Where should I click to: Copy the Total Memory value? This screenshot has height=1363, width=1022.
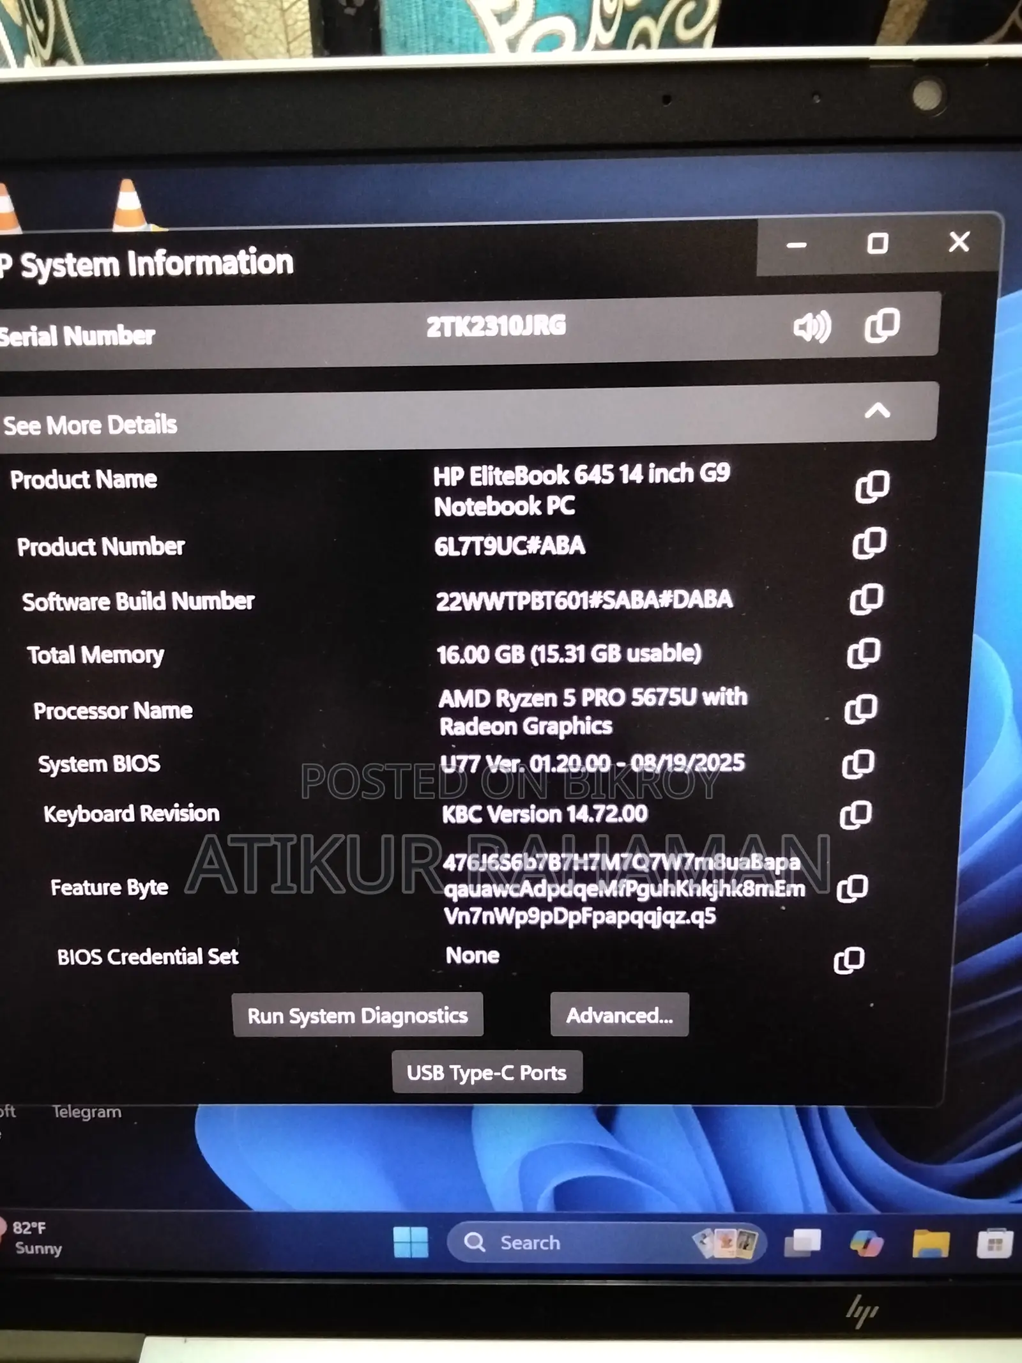point(864,653)
